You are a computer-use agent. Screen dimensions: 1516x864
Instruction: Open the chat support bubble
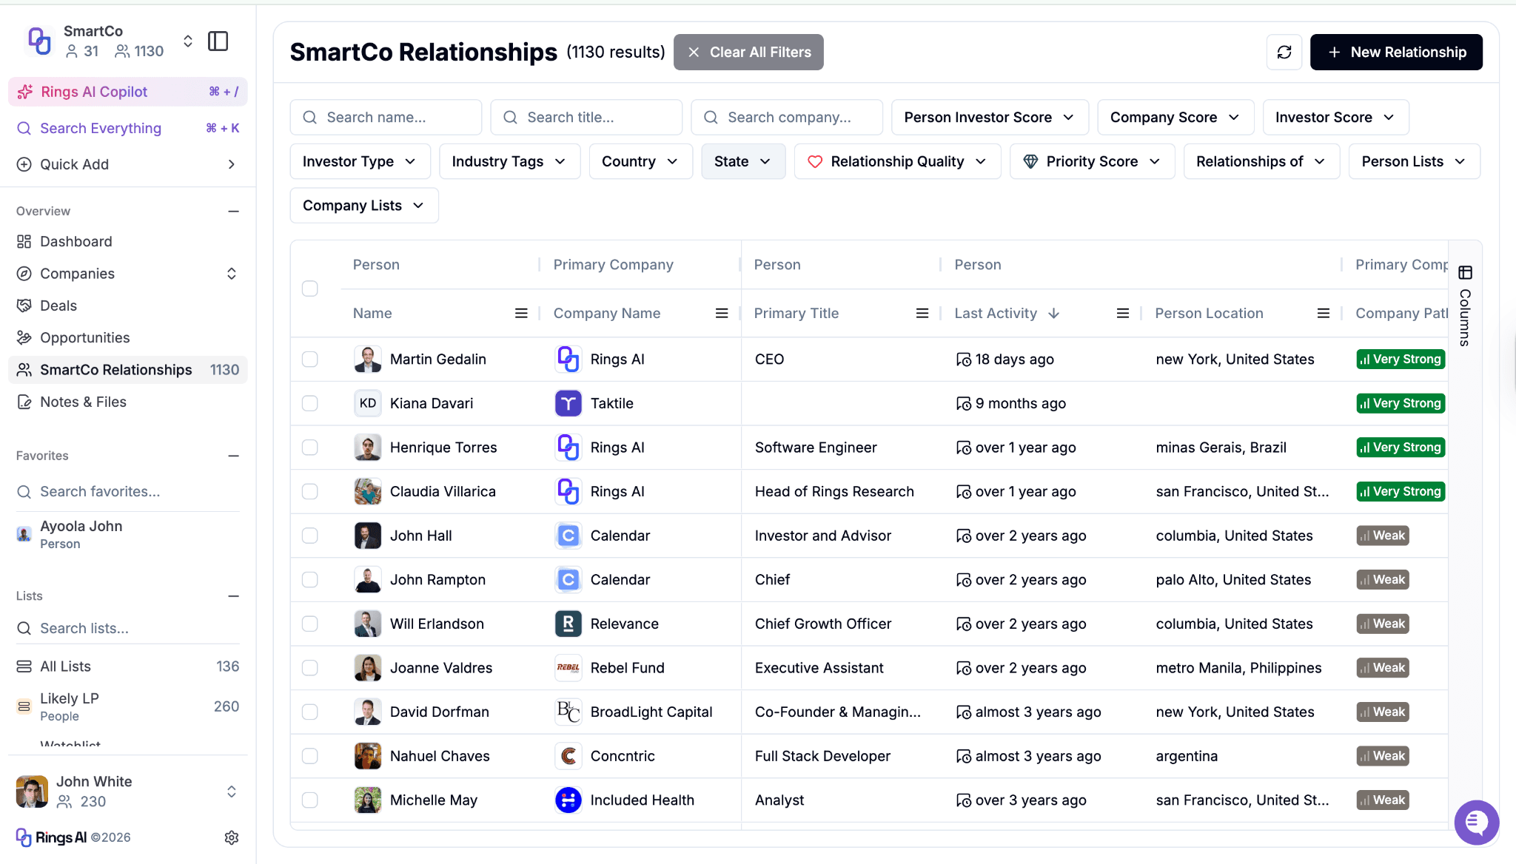point(1476,822)
